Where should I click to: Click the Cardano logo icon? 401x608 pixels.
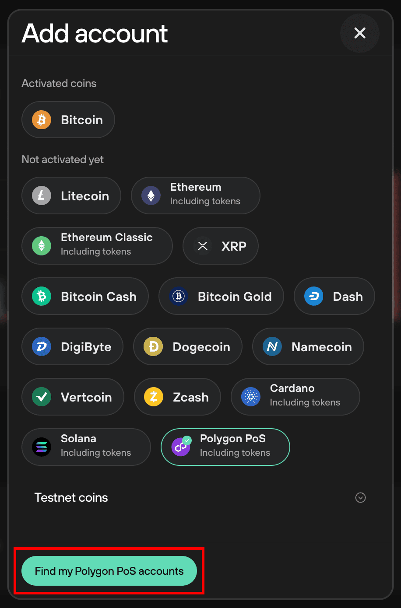click(x=251, y=397)
